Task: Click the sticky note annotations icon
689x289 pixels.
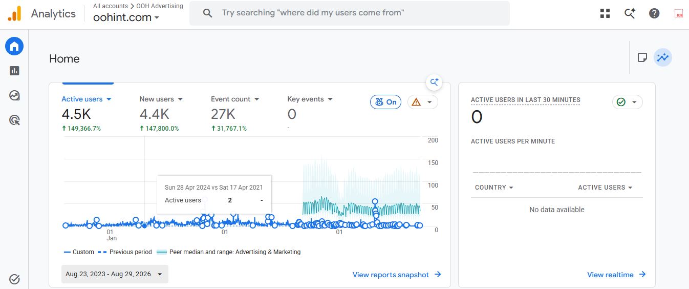Action: point(642,57)
